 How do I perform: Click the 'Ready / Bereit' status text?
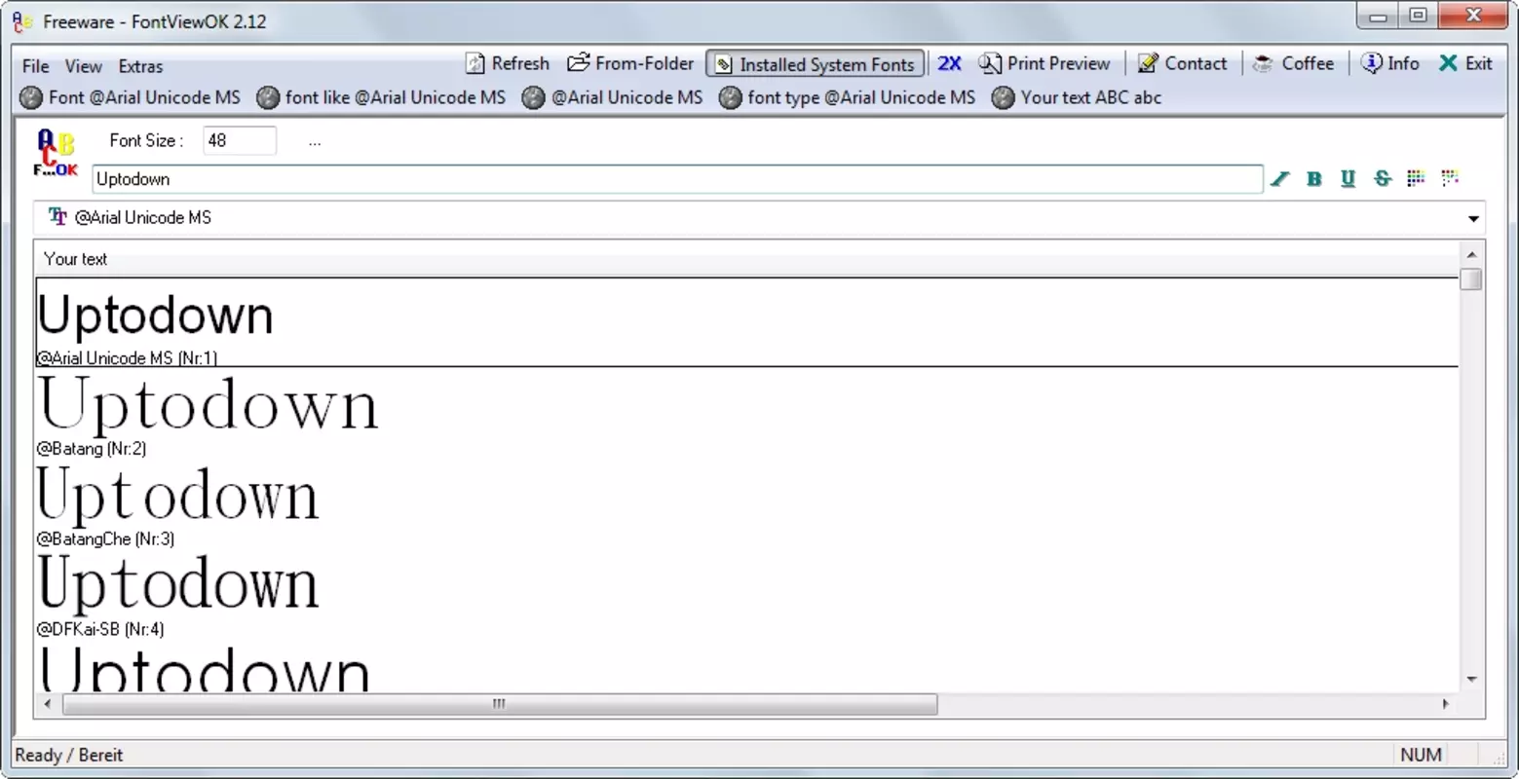tap(69, 755)
